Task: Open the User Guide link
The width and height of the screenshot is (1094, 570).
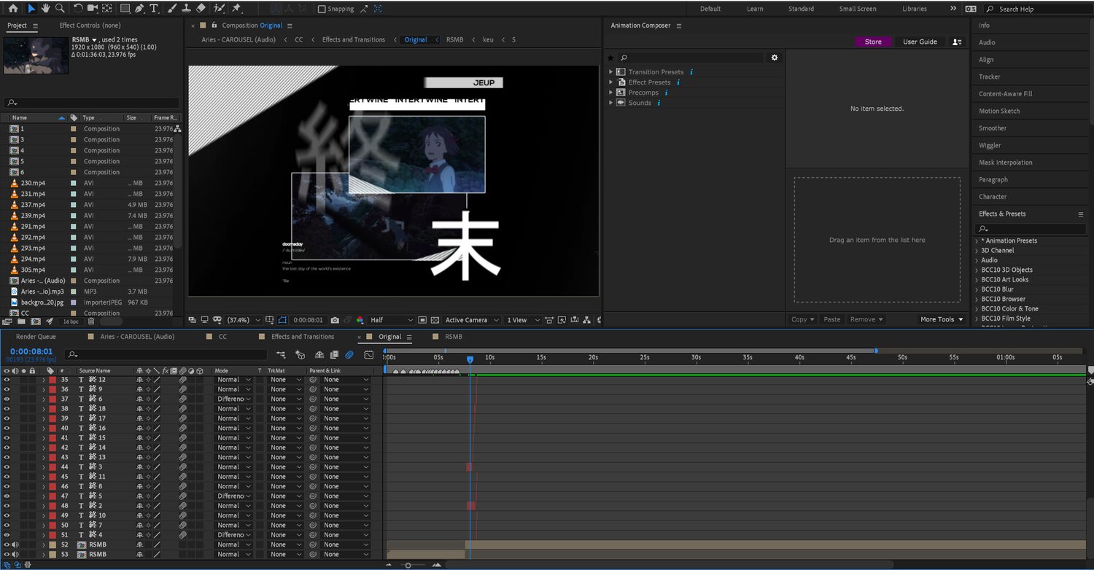Action: [920, 42]
